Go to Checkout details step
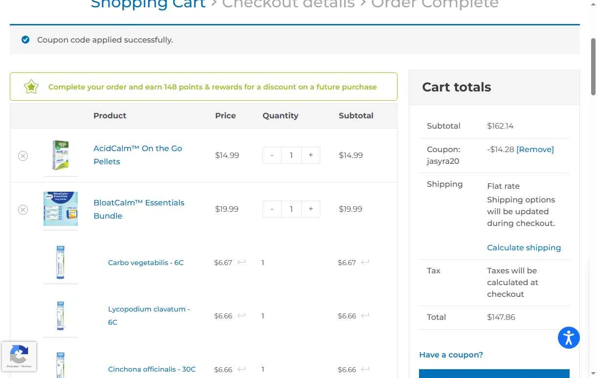This screenshot has width=597, height=378. pos(288,4)
